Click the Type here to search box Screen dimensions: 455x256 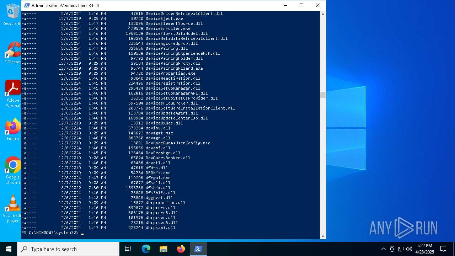68,249
